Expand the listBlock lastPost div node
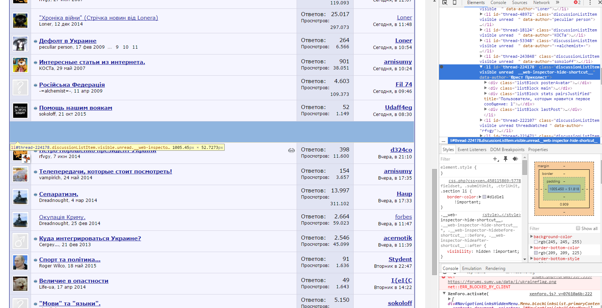Viewport: 602px width, 308px height. point(485,109)
